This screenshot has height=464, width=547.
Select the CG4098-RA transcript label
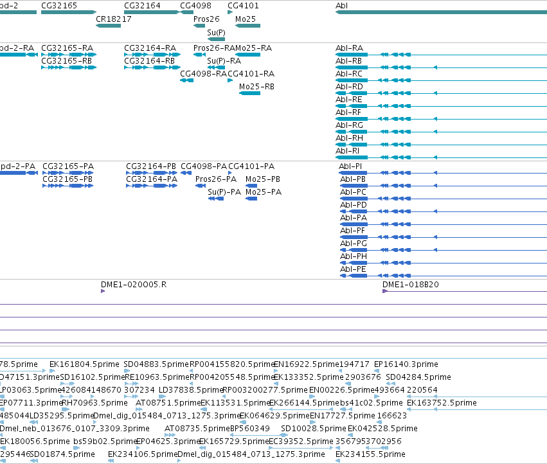pos(203,74)
